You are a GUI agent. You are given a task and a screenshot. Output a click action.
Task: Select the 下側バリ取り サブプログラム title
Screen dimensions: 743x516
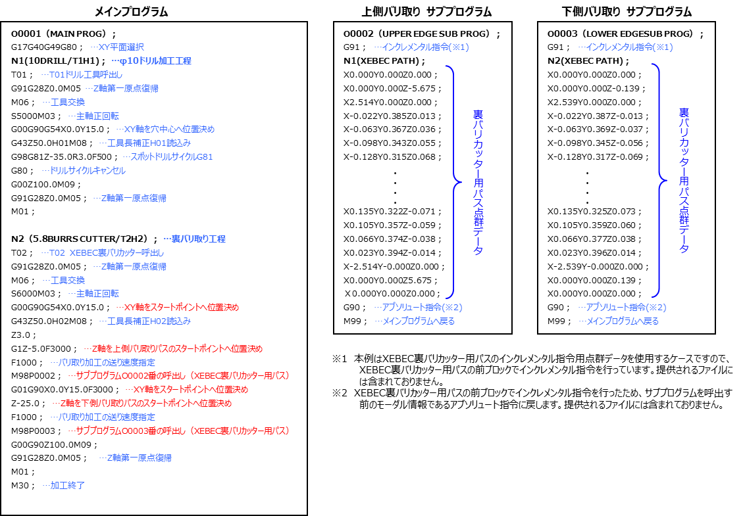[627, 12]
